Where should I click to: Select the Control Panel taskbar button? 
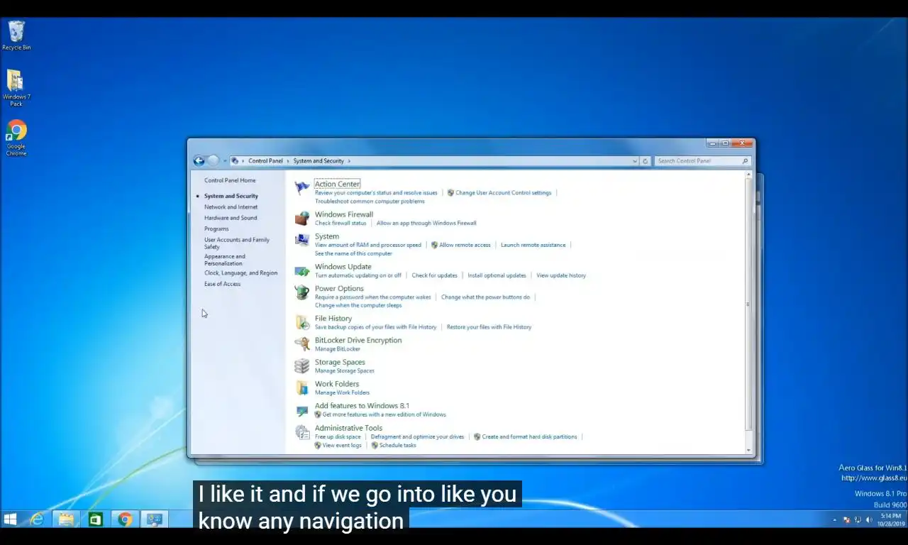[x=155, y=519]
